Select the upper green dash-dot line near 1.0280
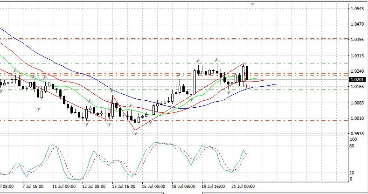The width and height of the screenshot is (368, 194). point(140,63)
